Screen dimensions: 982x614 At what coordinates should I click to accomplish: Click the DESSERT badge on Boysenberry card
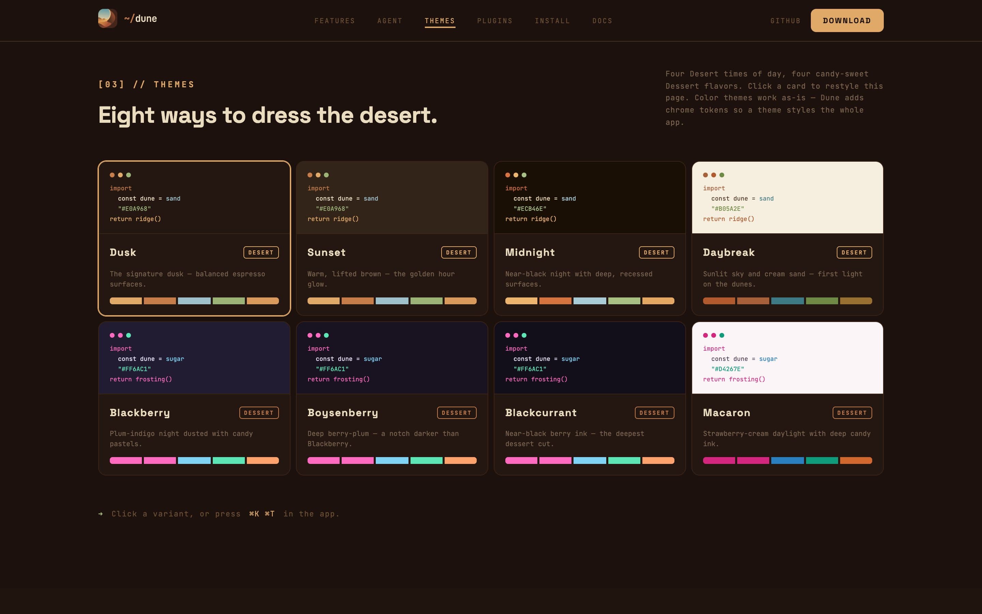(457, 413)
